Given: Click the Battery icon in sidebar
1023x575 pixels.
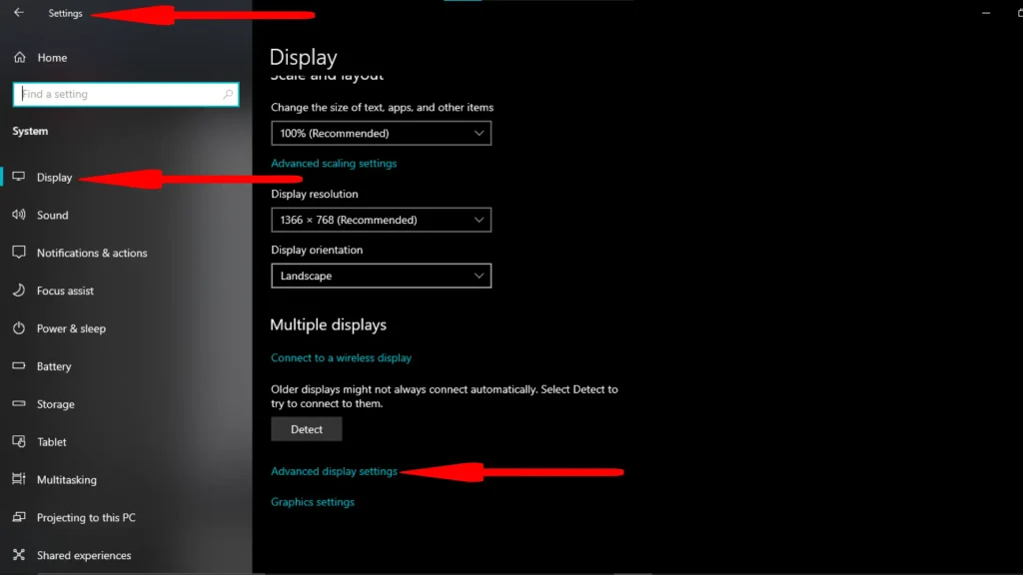Looking at the screenshot, I should point(19,365).
